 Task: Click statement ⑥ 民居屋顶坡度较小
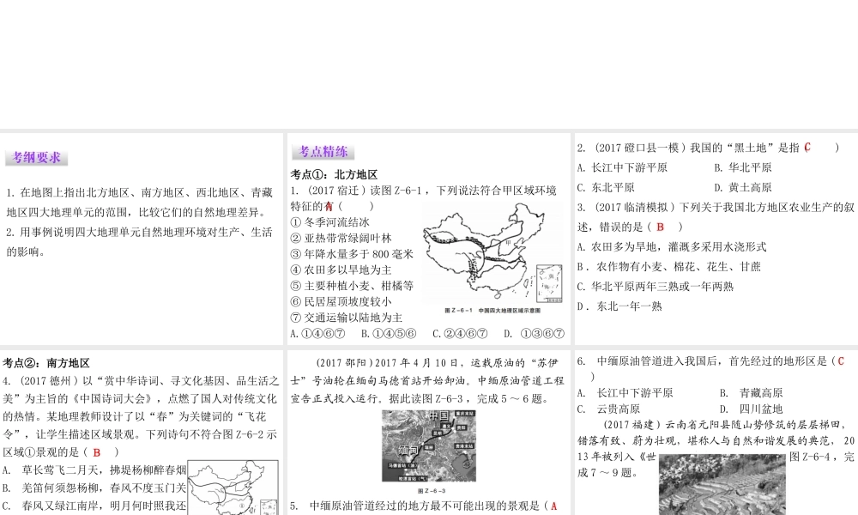[x=341, y=301]
